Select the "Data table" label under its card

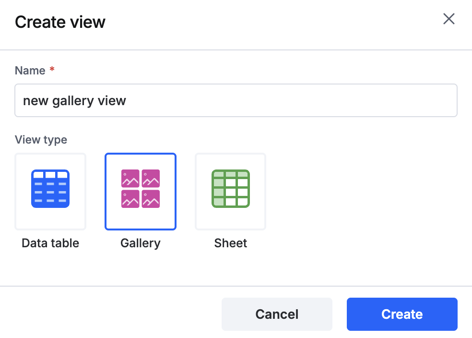click(50, 243)
